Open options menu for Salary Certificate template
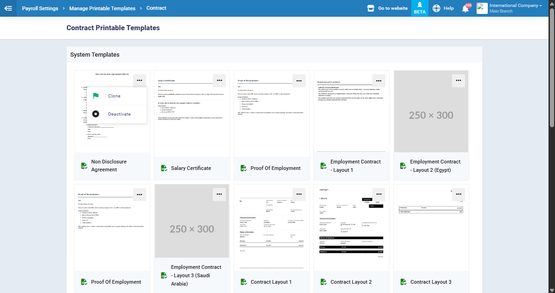Image resolution: width=555 pixels, height=293 pixels. click(219, 80)
